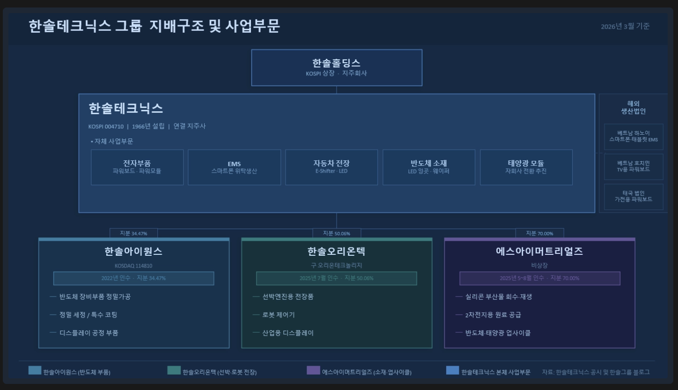This screenshot has height=390, width=678.
Task: Select the 태국 법인 가전용 파워보드 box
Action: pos(634,196)
